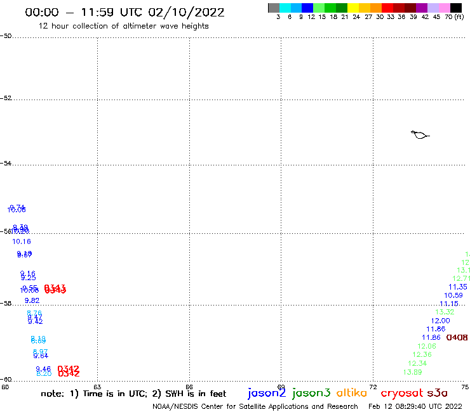Click the island outline near latitude -53
Screen dimensions: 470x412
[420, 135]
